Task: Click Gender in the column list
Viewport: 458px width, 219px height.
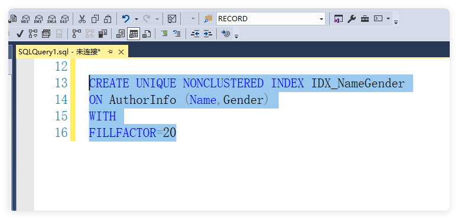Action: click(x=243, y=100)
